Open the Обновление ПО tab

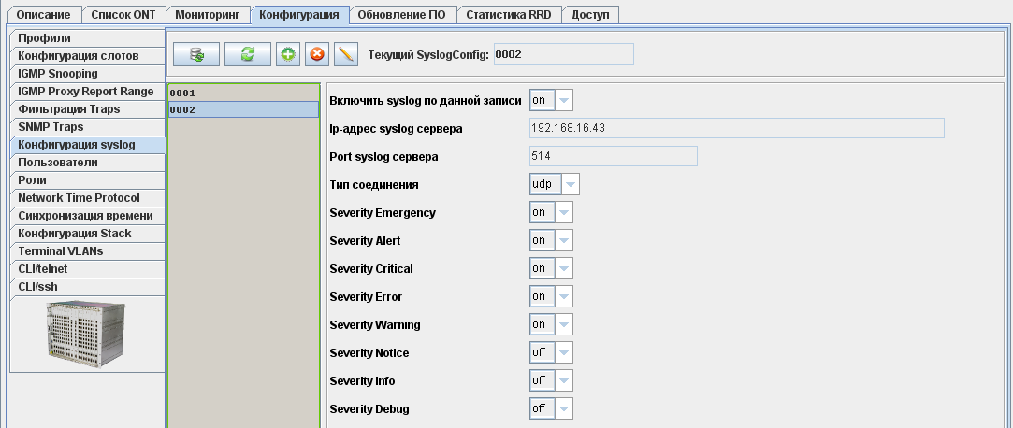[402, 15]
